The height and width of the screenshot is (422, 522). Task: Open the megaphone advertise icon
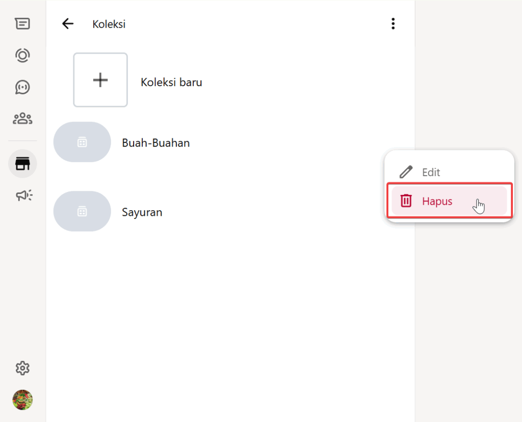tap(23, 195)
